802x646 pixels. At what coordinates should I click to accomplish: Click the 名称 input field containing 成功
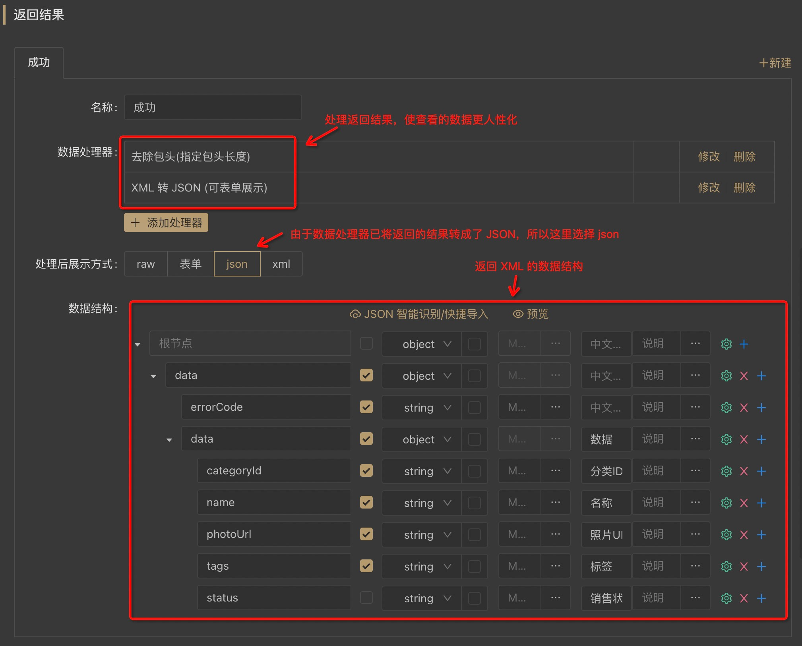tap(213, 107)
